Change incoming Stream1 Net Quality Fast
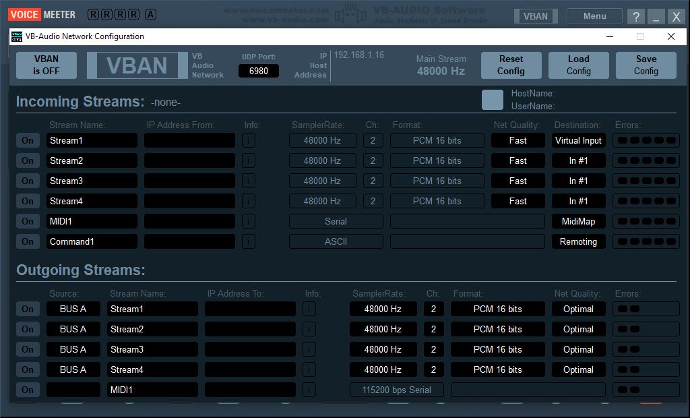Screen dimensions: 690x418 click(518, 140)
